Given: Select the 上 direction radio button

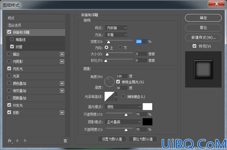Looking at the screenshot, I should [x=107, y=47].
